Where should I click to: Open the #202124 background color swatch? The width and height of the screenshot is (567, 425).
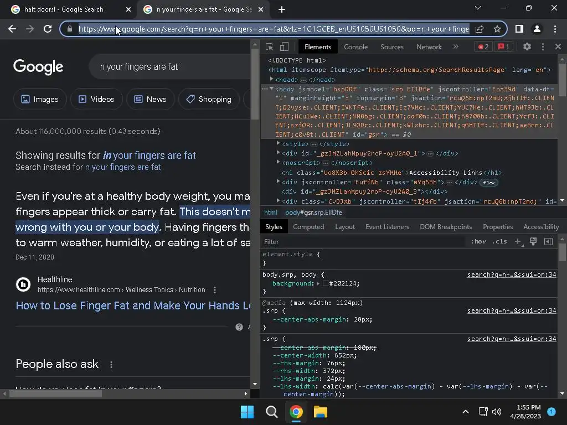(326, 284)
